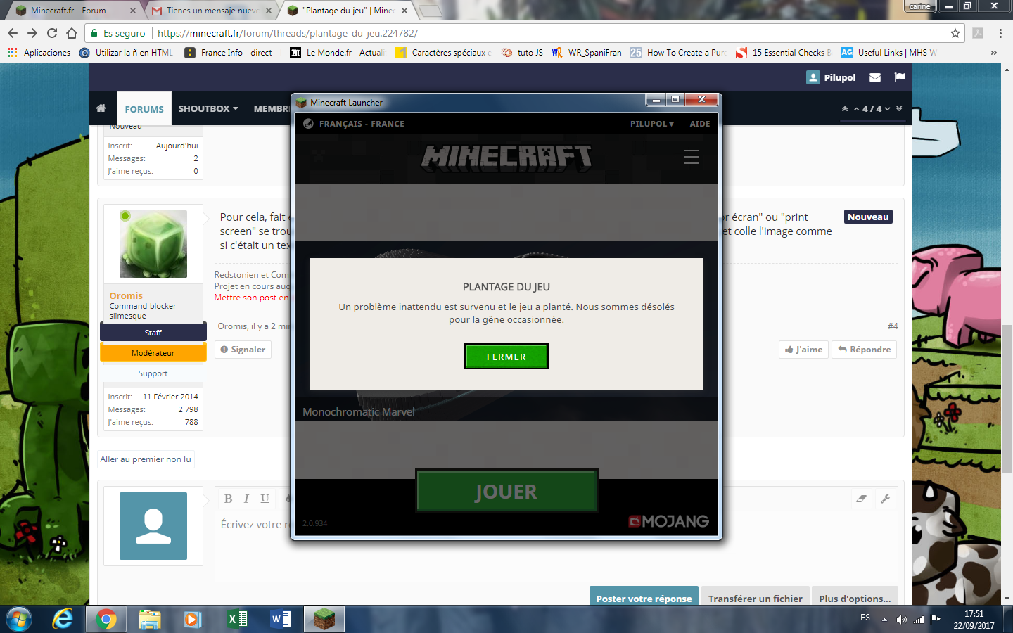The image size is (1013, 633).
Task: Click the green JOUER play button
Action: [x=507, y=491]
